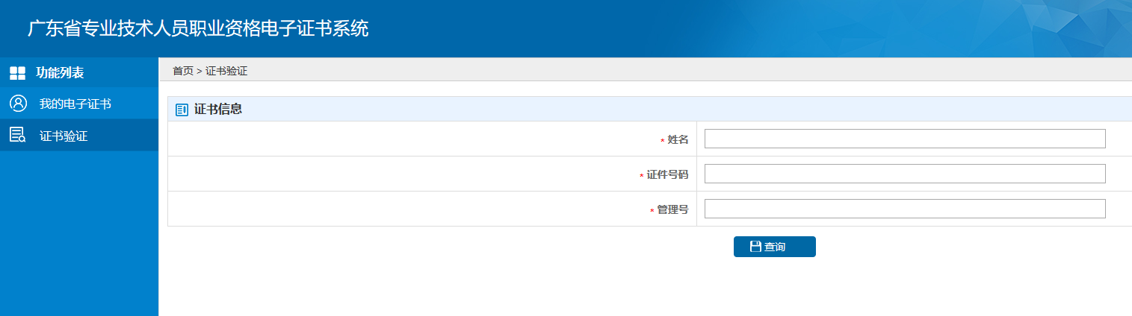Image resolution: width=1132 pixels, height=316 pixels.
Task: Click the 功能列表 sidebar heading
Action: pyautogui.click(x=60, y=73)
